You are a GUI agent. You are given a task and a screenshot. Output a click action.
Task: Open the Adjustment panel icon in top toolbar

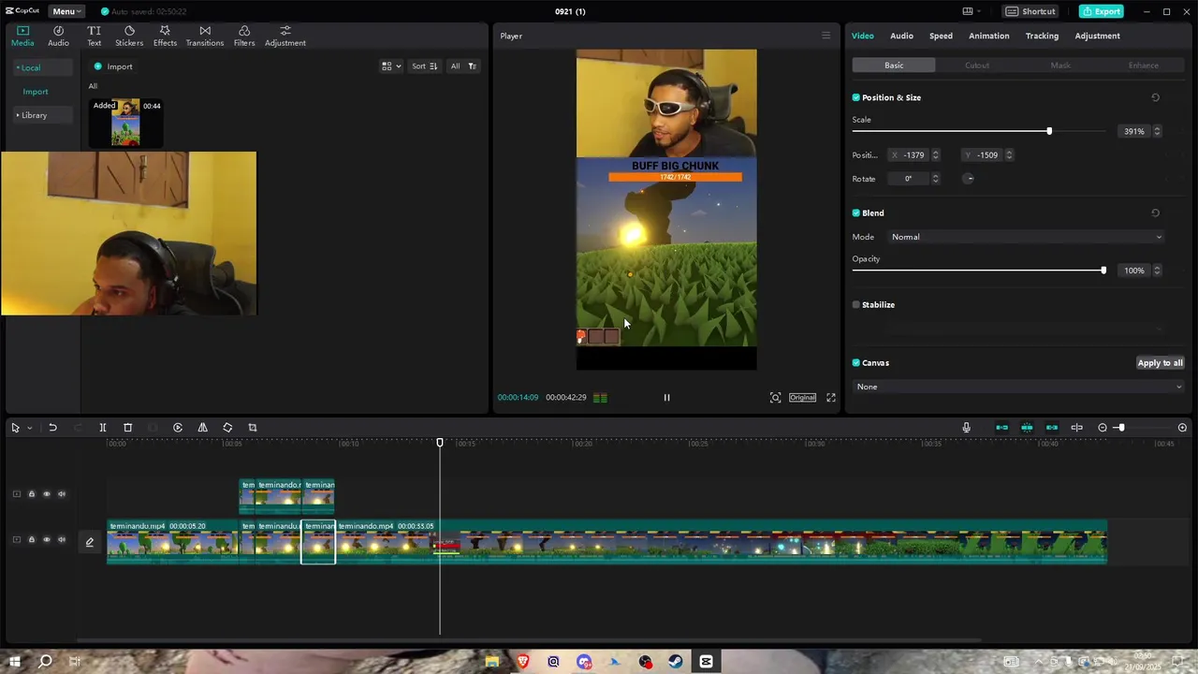coord(285,36)
